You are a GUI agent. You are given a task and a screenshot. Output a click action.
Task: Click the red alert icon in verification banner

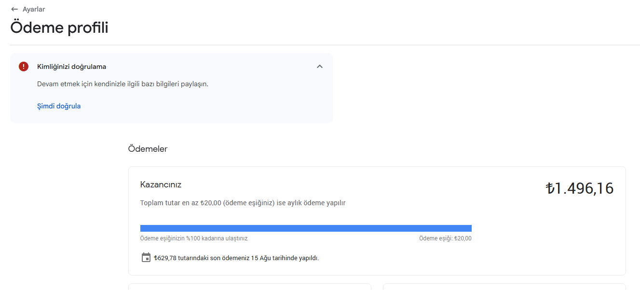tap(24, 66)
